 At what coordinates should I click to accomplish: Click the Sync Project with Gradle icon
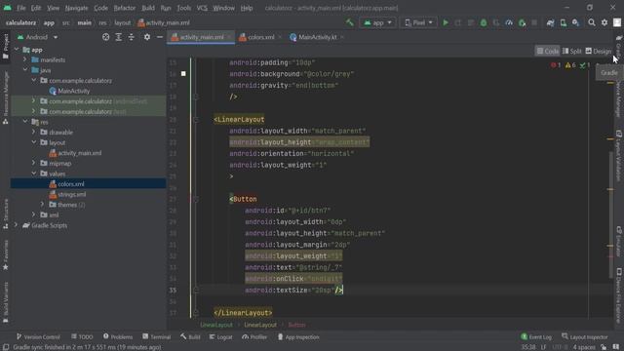[550, 23]
